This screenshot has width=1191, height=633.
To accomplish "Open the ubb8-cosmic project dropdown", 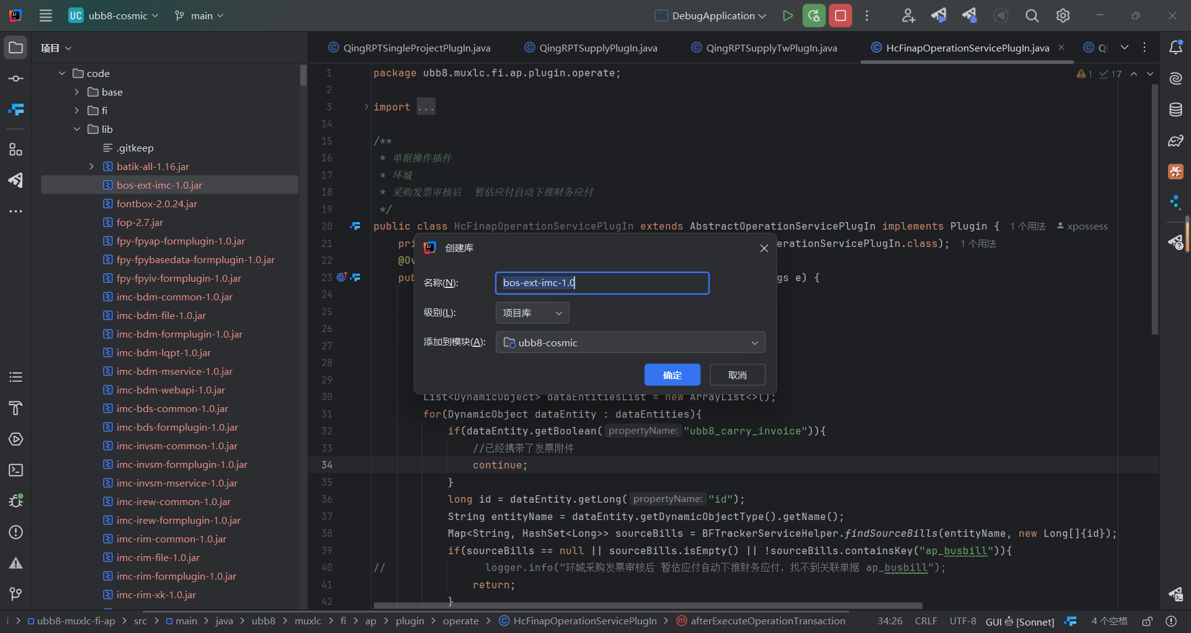I will click(x=114, y=16).
